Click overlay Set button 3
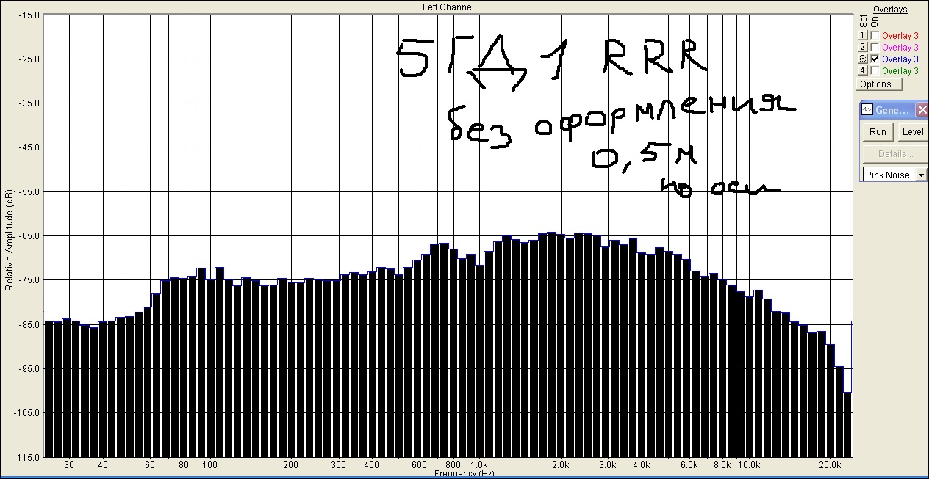The width and height of the screenshot is (929, 479). click(864, 59)
